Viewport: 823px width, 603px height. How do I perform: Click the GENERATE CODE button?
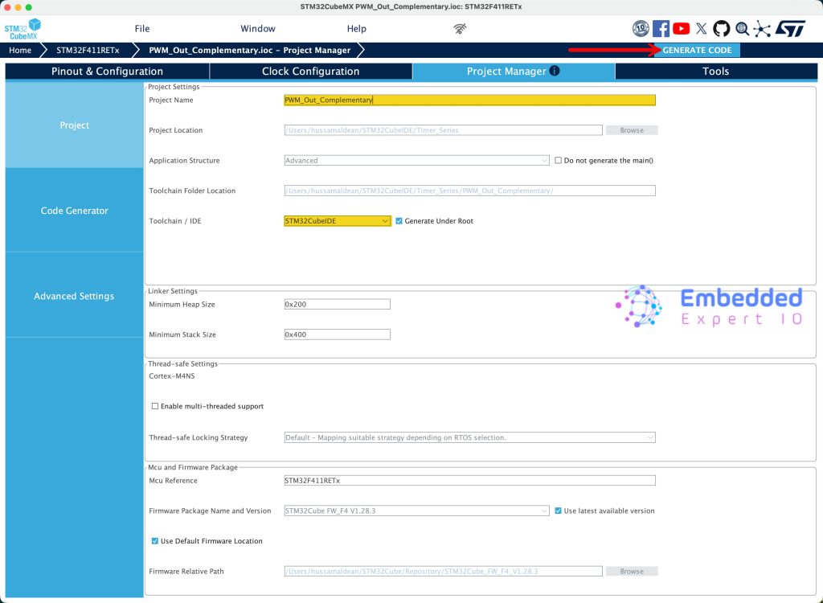pyautogui.click(x=697, y=50)
